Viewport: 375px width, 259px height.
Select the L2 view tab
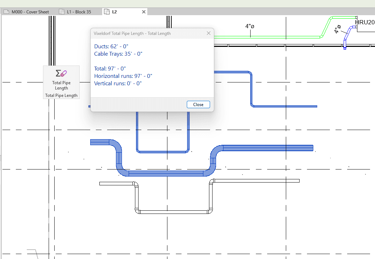[114, 12]
